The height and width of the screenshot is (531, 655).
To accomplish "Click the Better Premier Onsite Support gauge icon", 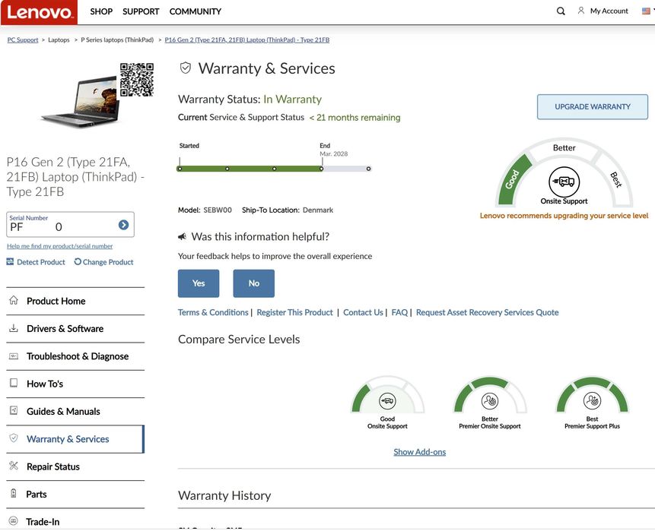I will 490,401.
